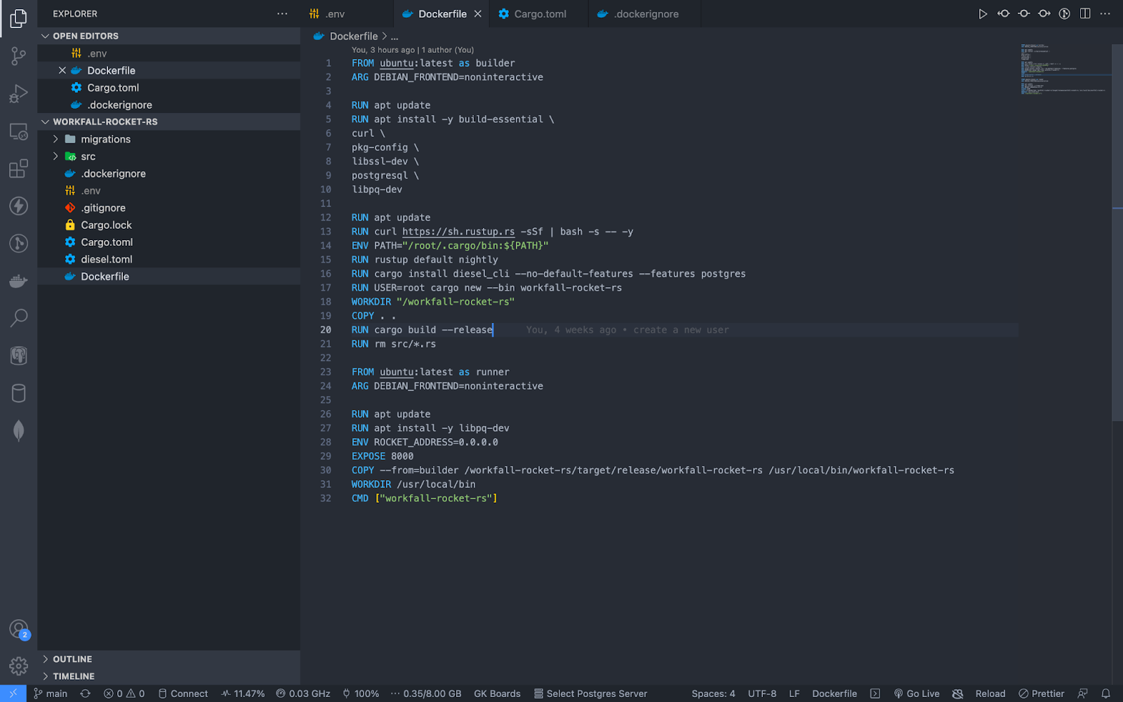This screenshot has width=1123, height=702.
Task: Open the rustup.rs URL link
Action: click(x=458, y=232)
